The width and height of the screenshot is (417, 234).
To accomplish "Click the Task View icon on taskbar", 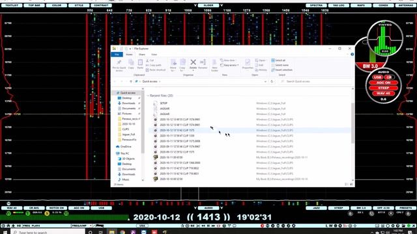I will [101, 232].
